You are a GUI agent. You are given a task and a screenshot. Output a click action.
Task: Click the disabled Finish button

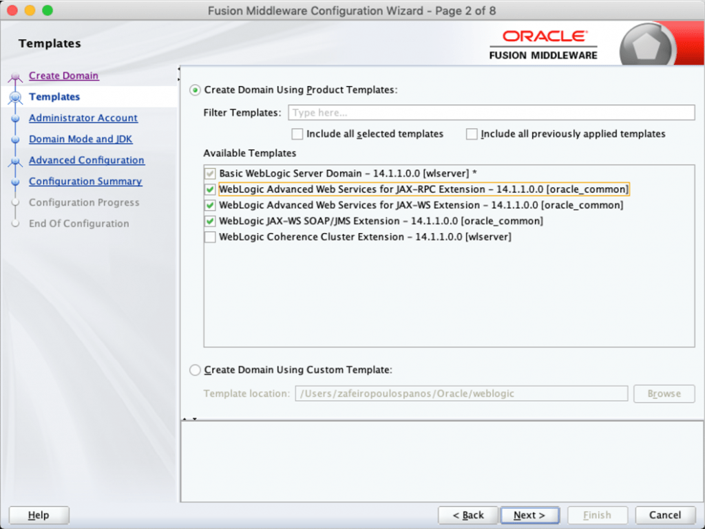[x=598, y=515]
